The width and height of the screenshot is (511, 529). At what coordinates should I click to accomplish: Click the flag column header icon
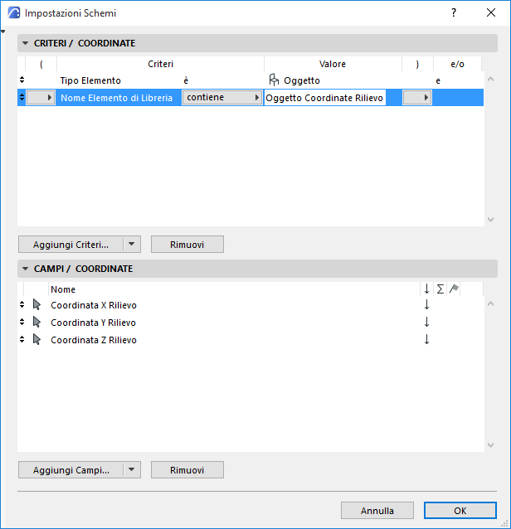tap(454, 289)
